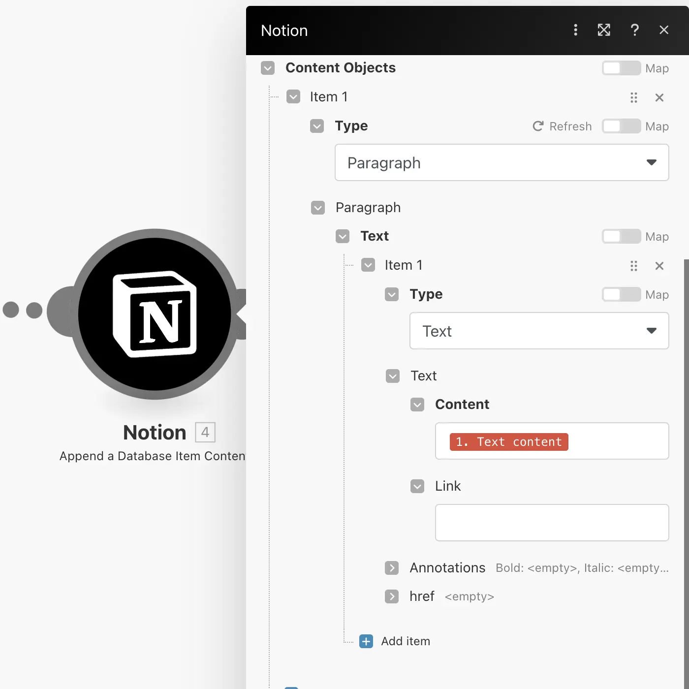Open the Paragraph type dropdown

501,162
